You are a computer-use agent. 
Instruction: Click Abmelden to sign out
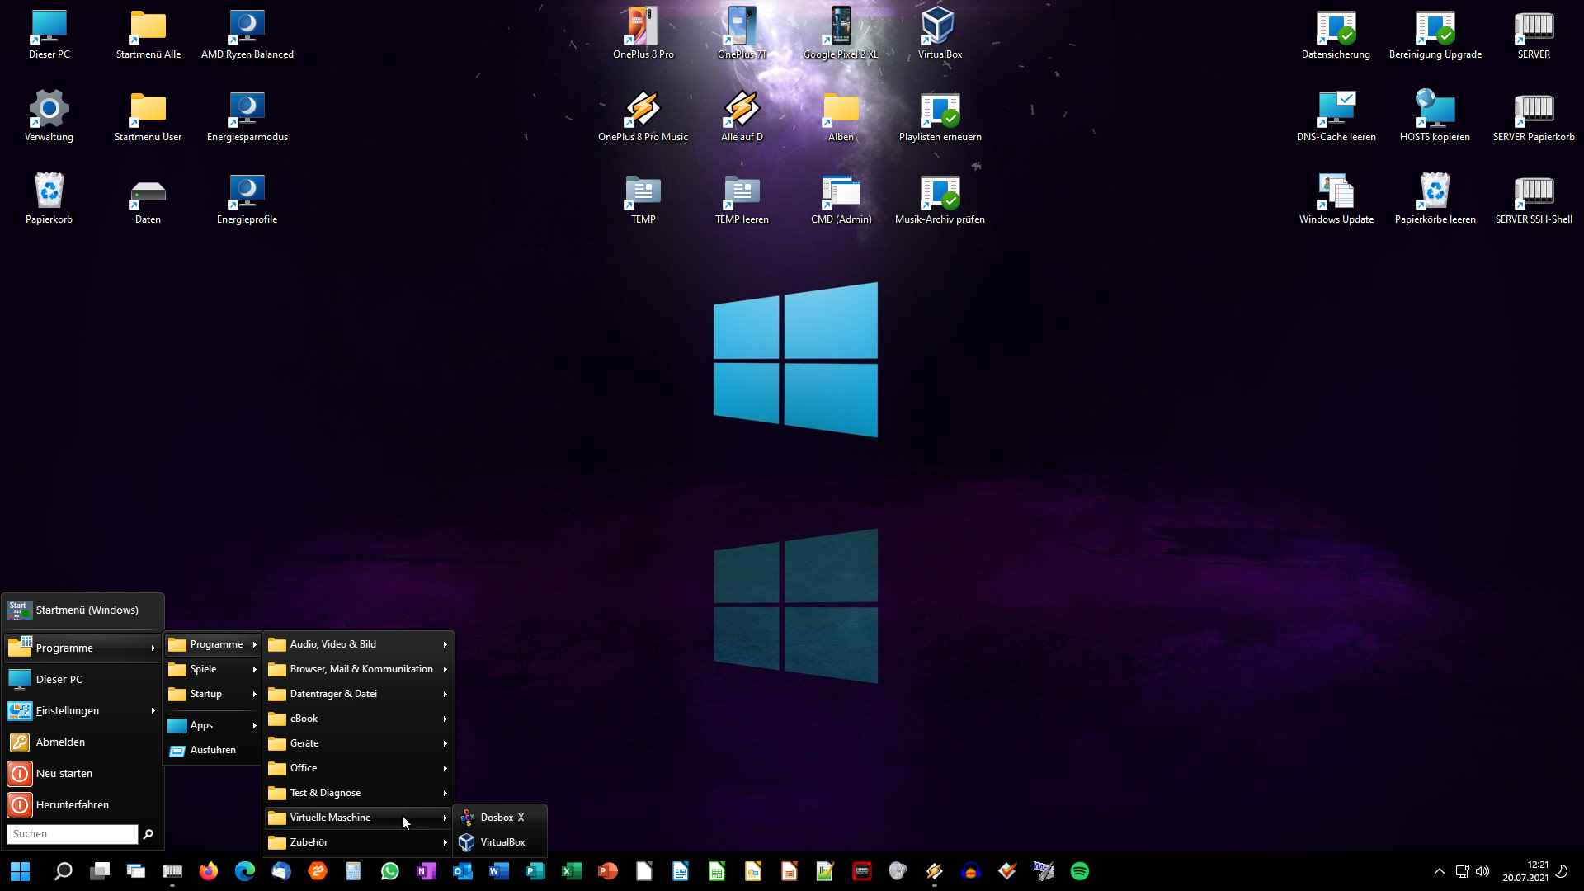[82, 742]
